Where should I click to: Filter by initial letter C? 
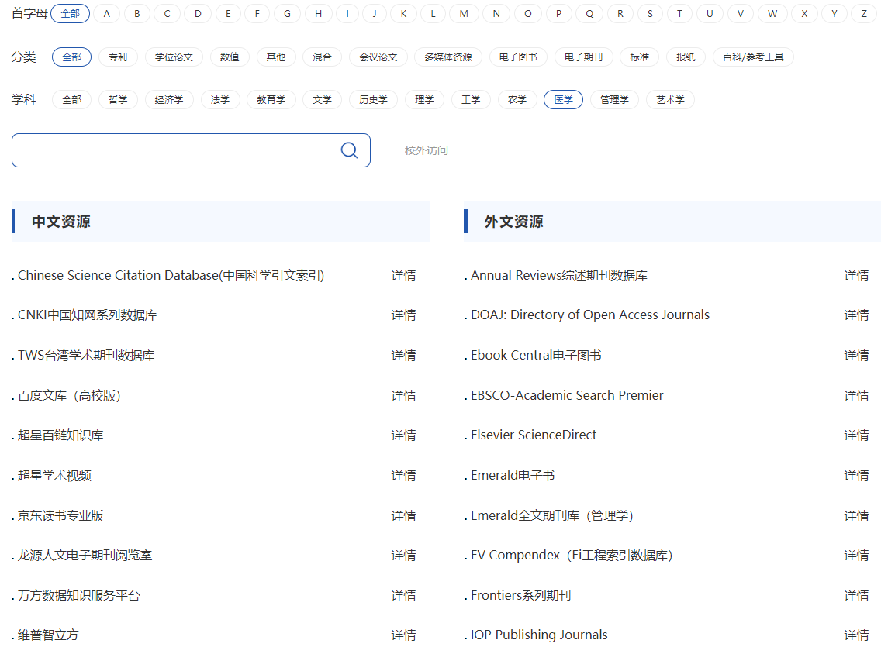[167, 13]
